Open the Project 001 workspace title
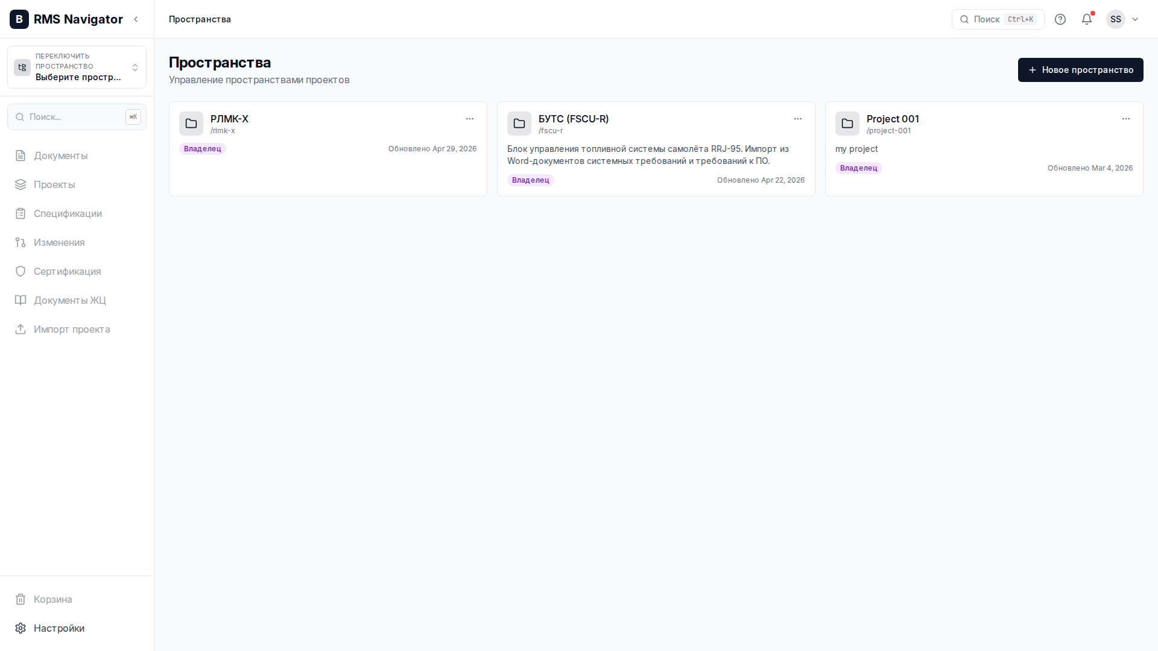This screenshot has width=1158, height=651. (x=893, y=119)
